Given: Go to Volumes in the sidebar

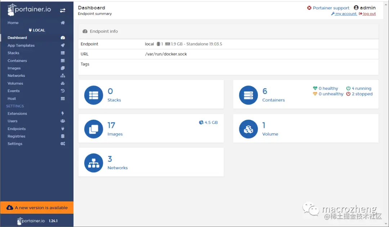Looking at the screenshot, I should coord(15,83).
